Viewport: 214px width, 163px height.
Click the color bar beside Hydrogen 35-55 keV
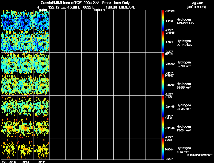coord(163,85)
